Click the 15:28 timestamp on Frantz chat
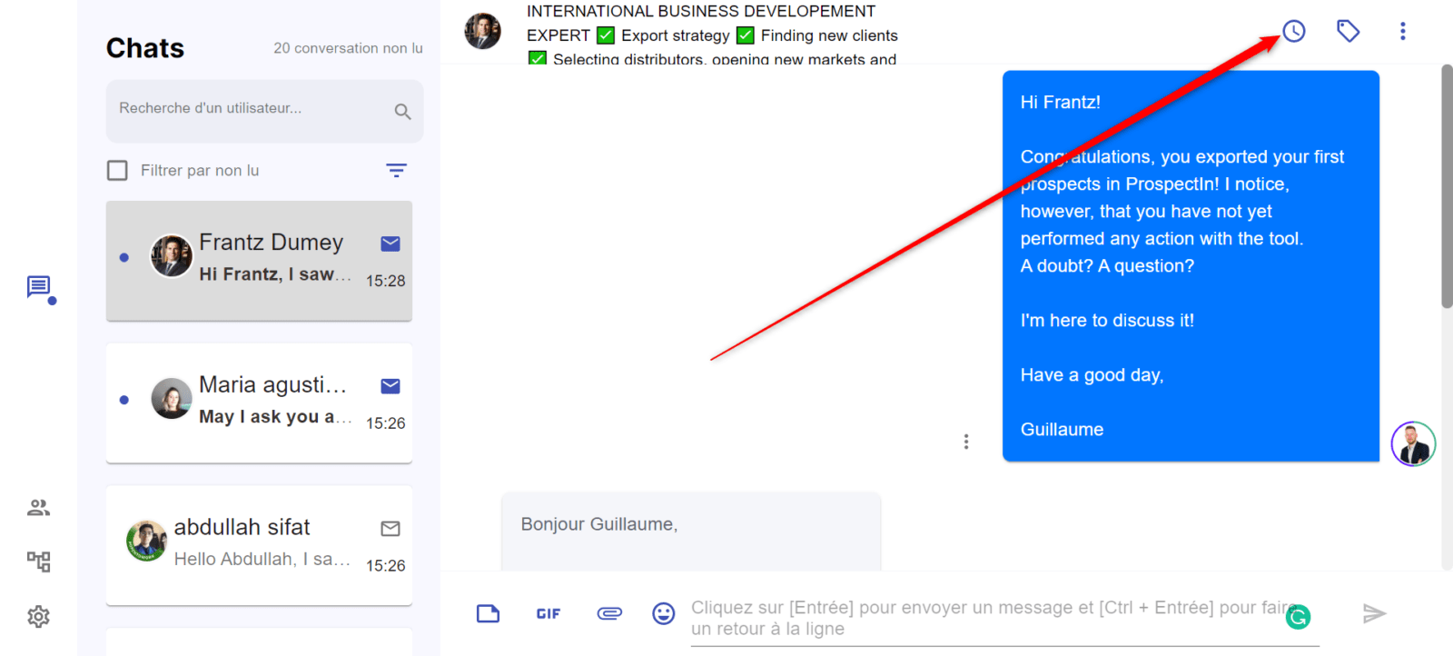1453x656 pixels. click(x=385, y=281)
